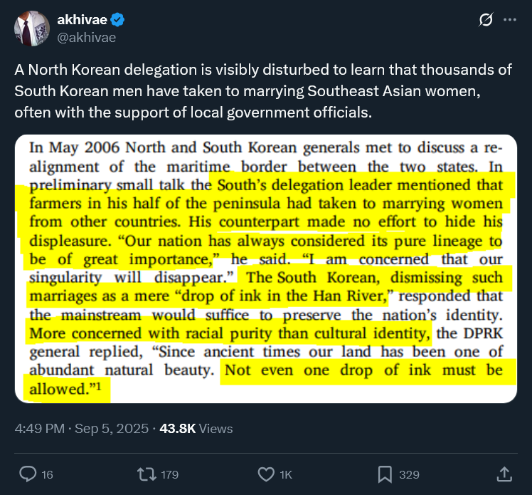Toggle the heart Like icon
The image size is (532, 495).
click(265, 474)
